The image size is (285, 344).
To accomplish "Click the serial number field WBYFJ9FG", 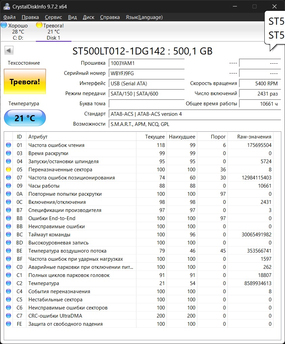I will point(147,73).
